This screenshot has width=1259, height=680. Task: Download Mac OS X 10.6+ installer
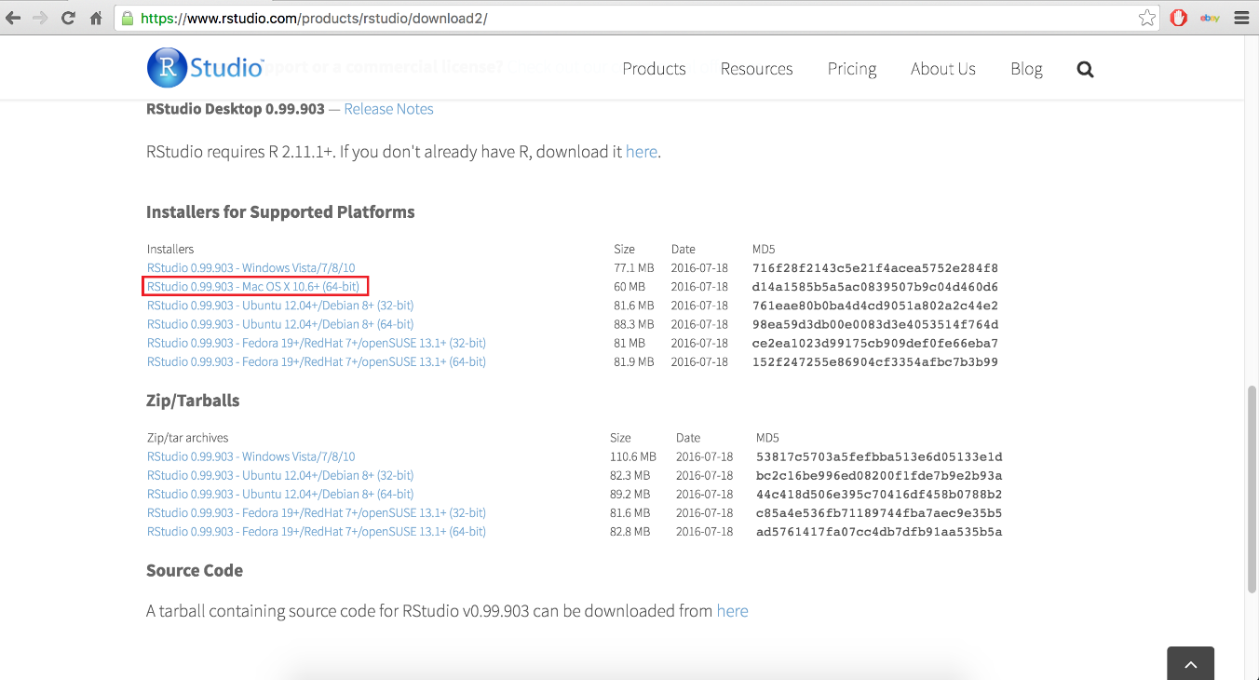click(253, 287)
